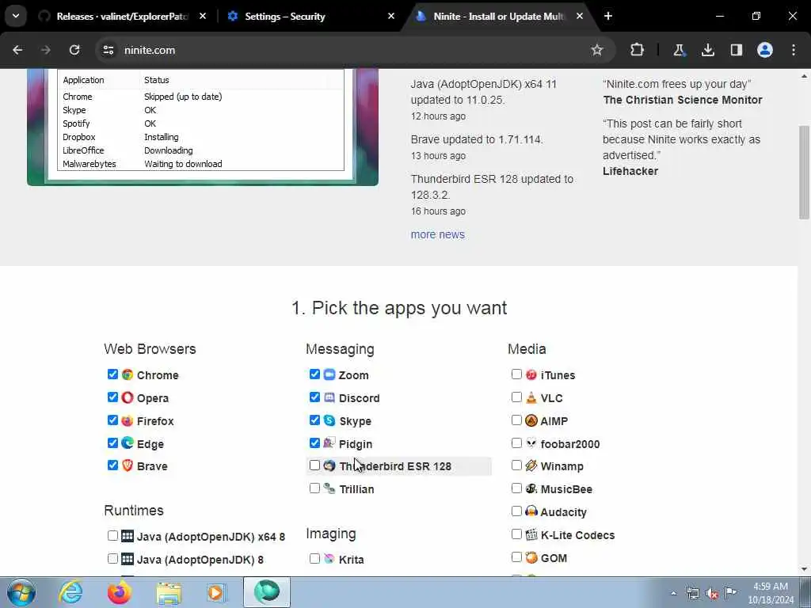The width and height of the screenshot is (811, 608).
Task: Click the Skype app icon in Messaging
Action: click(x=329, y=420)
